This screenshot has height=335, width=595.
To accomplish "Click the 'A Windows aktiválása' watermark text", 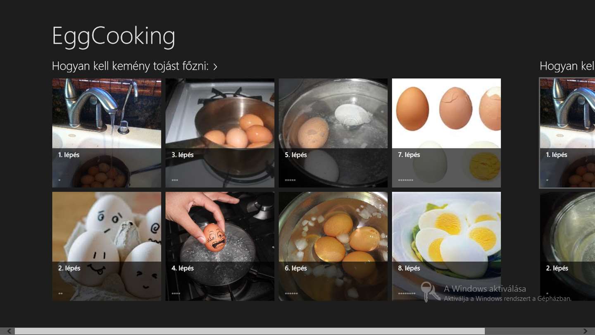I will (x=485, y=289).
